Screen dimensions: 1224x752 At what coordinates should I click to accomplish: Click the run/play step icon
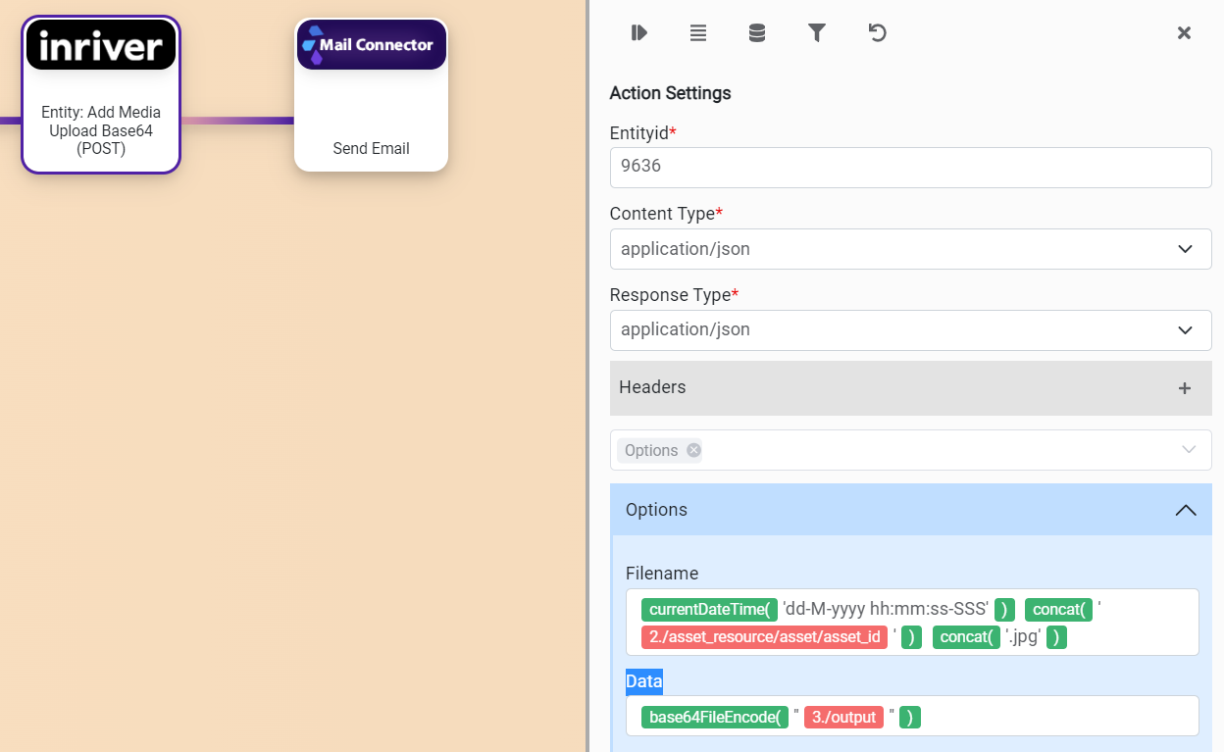tap(639, 33)
